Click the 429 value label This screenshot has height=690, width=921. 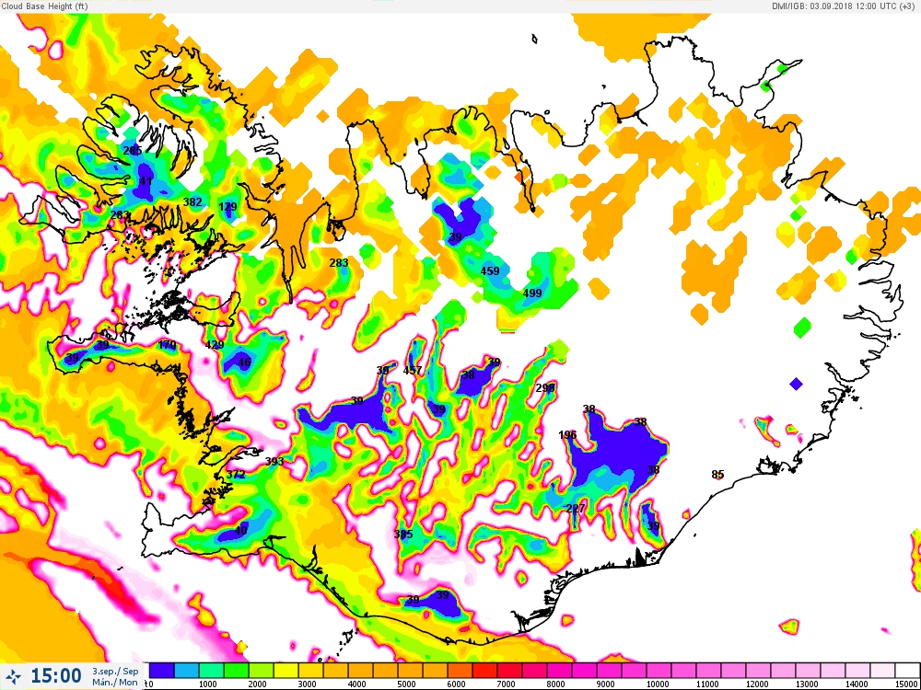215,344
